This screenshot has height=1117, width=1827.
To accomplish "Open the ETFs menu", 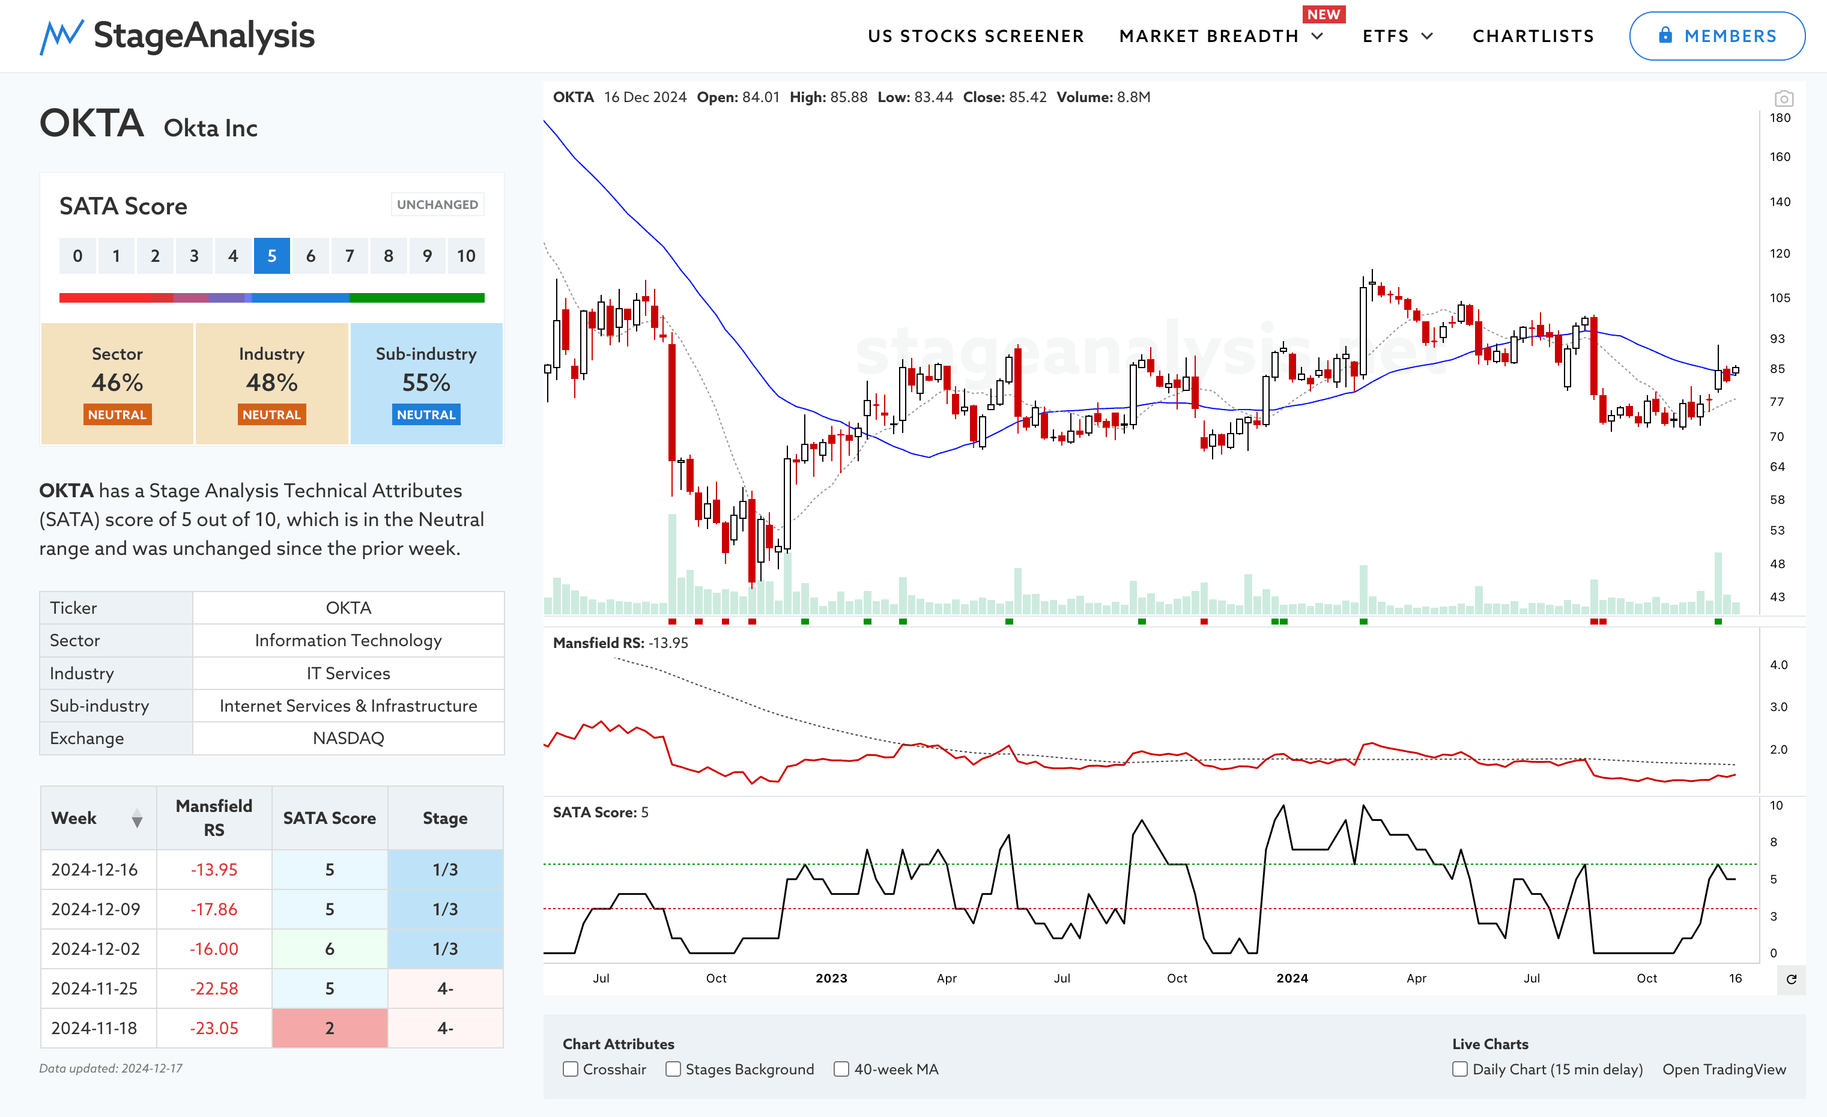I will pos(1385,36).
